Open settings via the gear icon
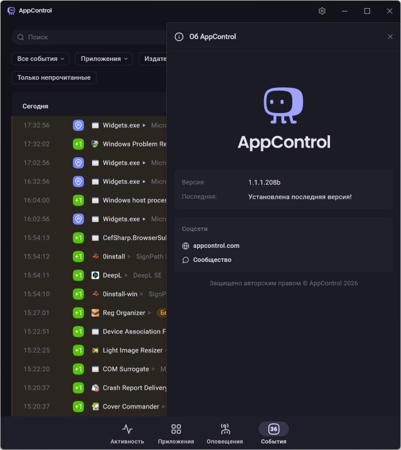Screen dimensions: 401x450 pyautogui.click(x=322, y=11)
